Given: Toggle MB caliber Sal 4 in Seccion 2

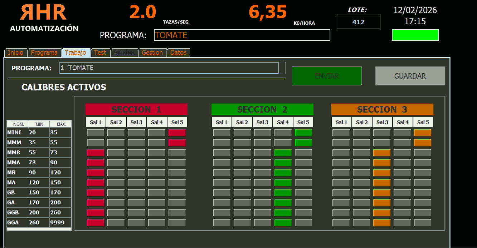Looking at the screenshot, I should [283, 173].
